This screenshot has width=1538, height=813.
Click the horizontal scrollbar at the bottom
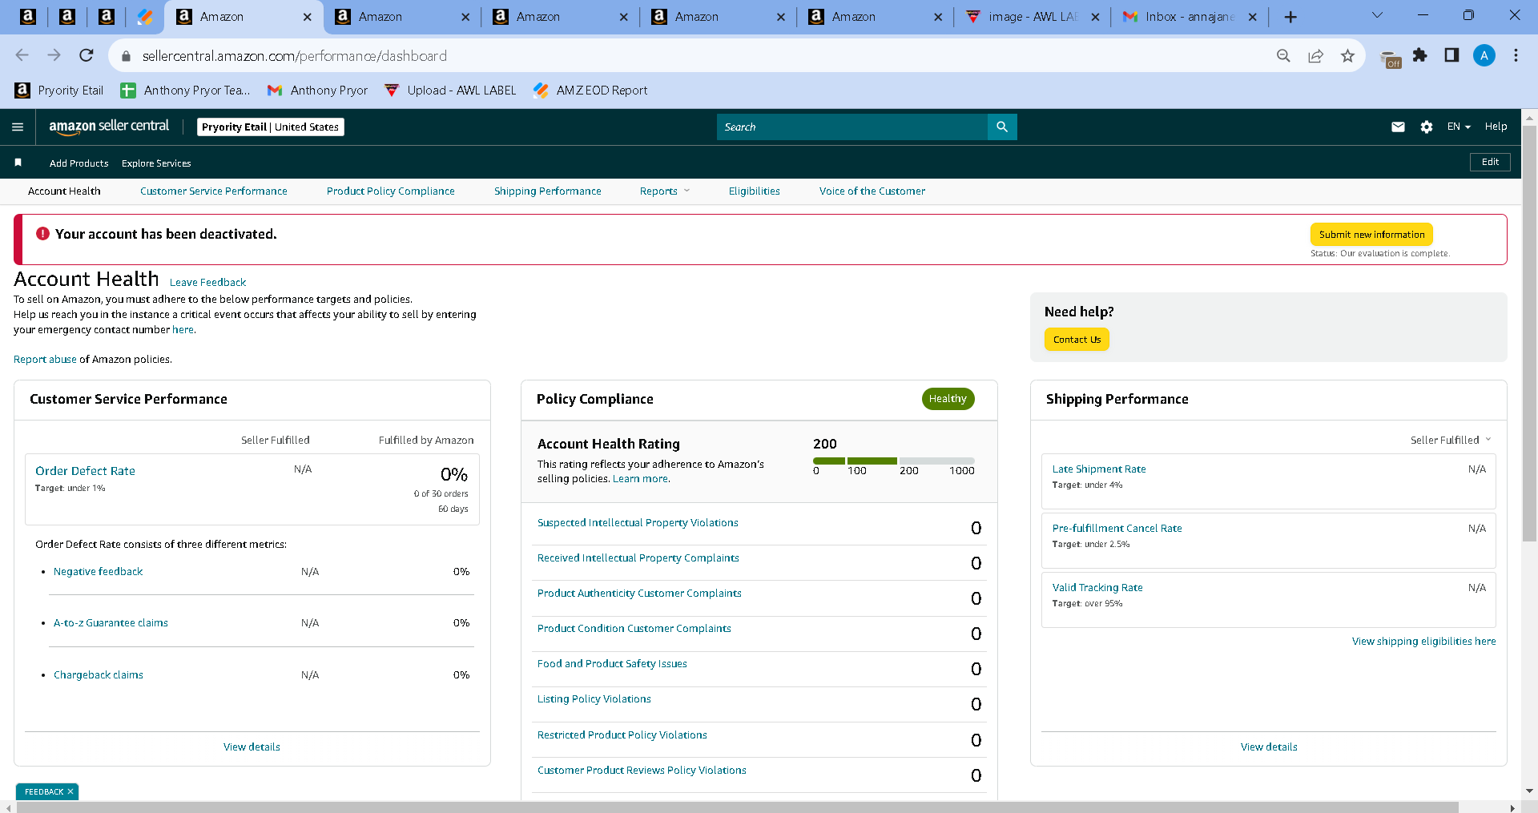coord(737,807)
